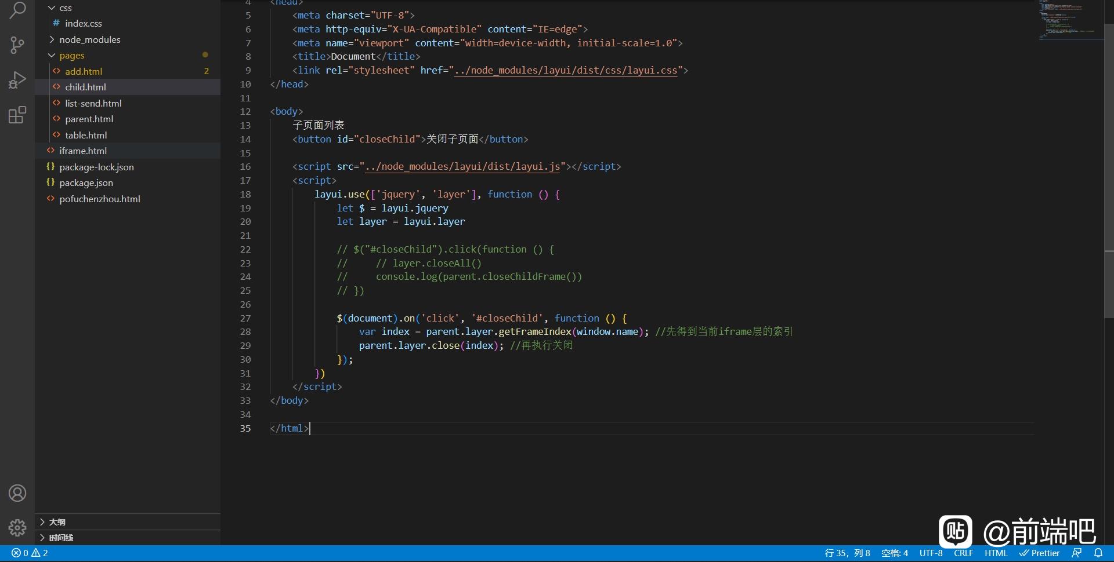Select child.html in explorer

[128, 87]
